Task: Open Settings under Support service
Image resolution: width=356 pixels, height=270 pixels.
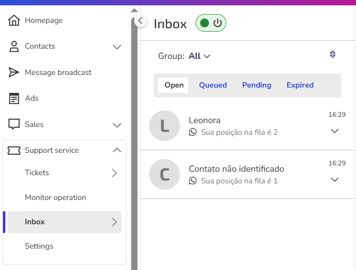Action: click(39, 246)
